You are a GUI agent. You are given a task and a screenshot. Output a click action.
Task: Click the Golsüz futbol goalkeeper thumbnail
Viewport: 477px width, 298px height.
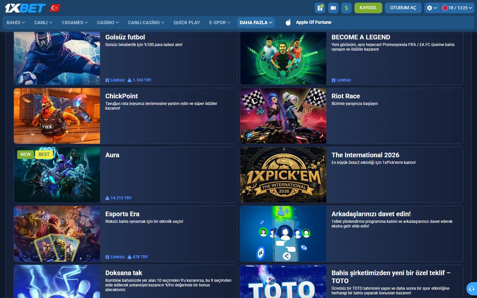[x=57, y=58]
